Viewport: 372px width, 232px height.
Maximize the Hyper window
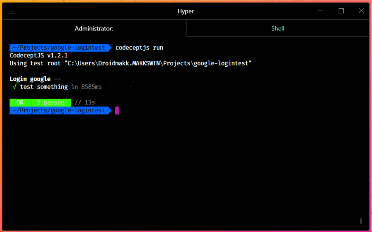coord(341,11)
